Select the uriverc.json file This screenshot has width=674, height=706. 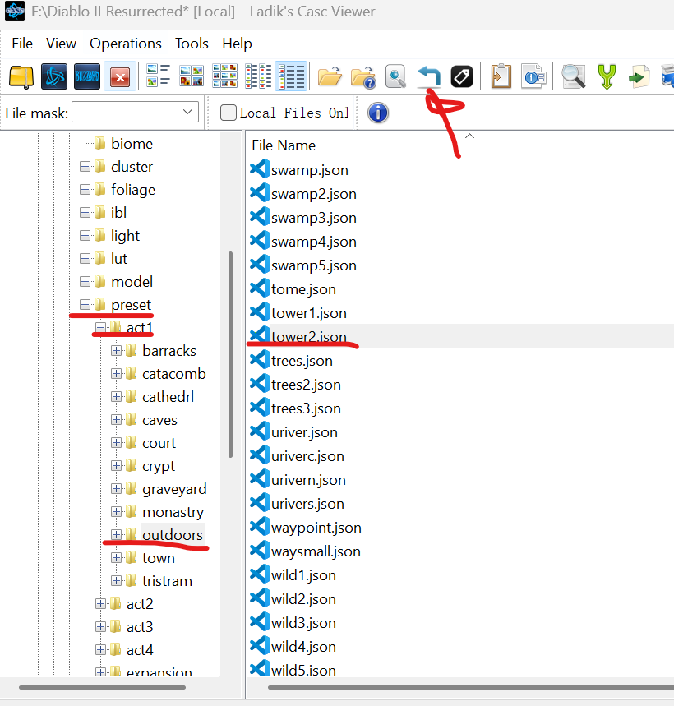[x=307, y=456]
